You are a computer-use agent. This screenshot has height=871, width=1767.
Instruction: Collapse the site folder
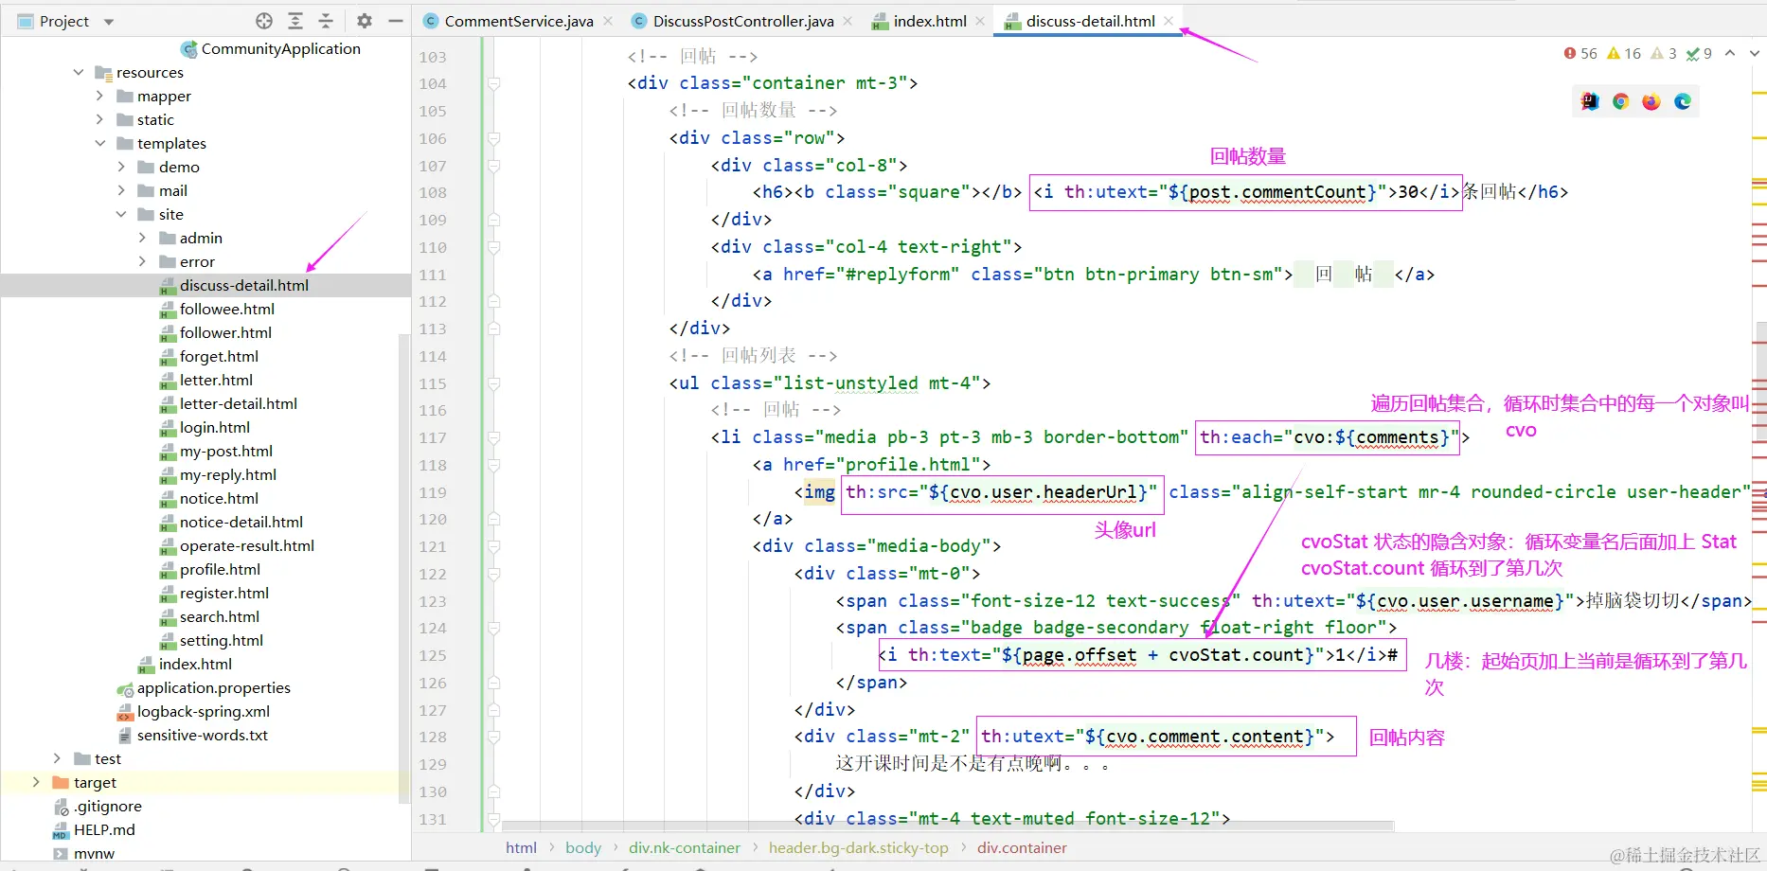coord(121,214)
